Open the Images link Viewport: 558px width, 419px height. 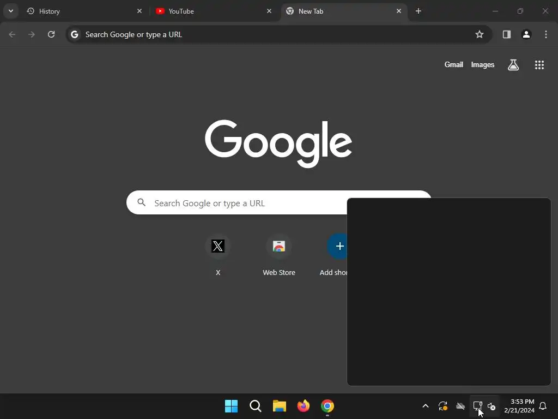point(483,64)
